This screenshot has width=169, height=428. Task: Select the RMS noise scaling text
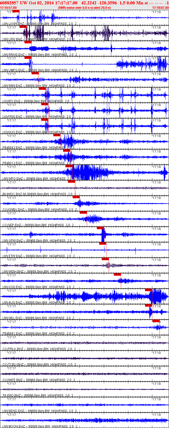84,8
